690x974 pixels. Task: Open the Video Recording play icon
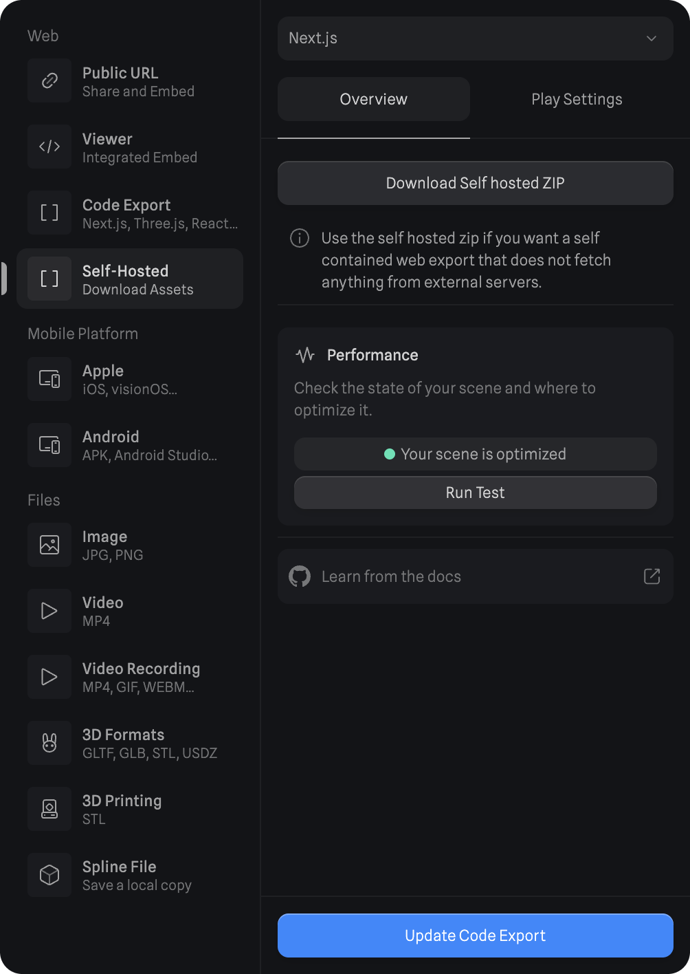point(49,677)
